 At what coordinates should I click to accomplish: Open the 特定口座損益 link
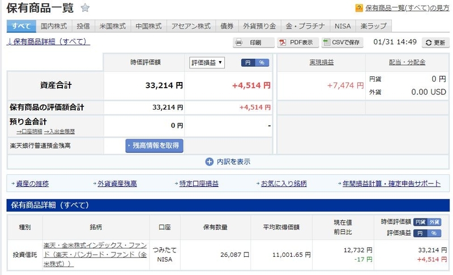pyautogui.click(x=199, y=184)
